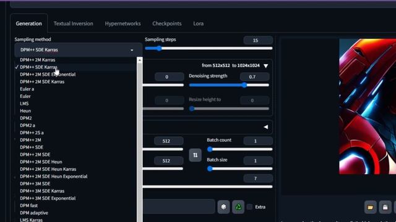Screen dimensions: 396x222
Task: Click the Denoising strength slider
Action: tap(229, 85)
